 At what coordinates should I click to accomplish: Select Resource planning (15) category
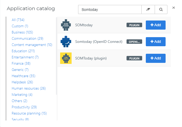click(x=29, y=113)
